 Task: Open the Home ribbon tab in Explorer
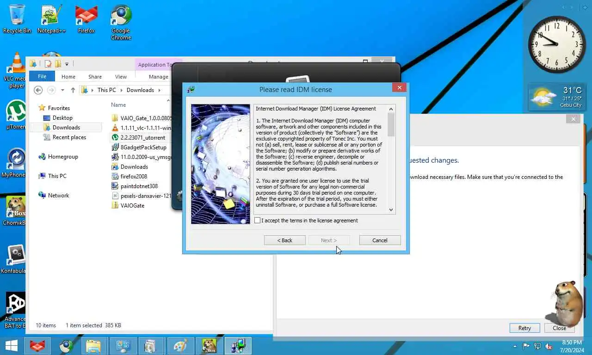tap(68, 77)
